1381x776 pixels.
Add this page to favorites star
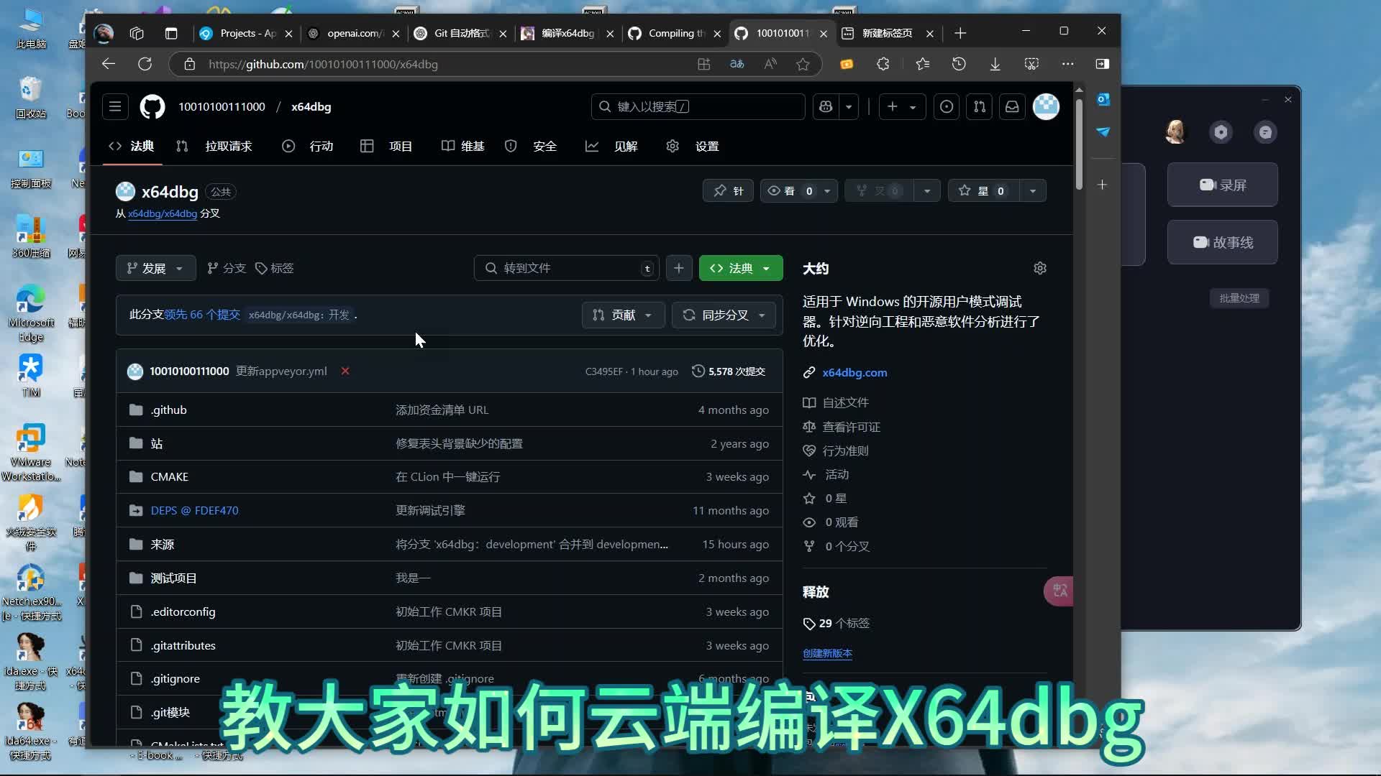[803, 64]
